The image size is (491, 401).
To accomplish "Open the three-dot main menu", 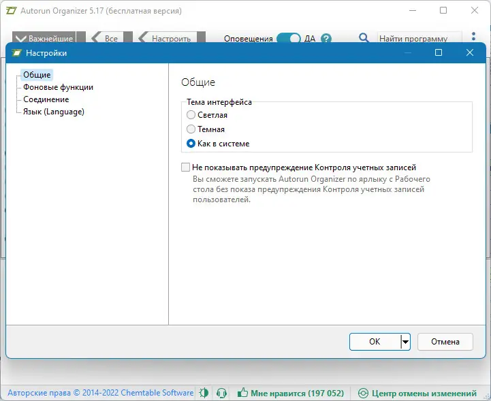I will tap(473, 37).
